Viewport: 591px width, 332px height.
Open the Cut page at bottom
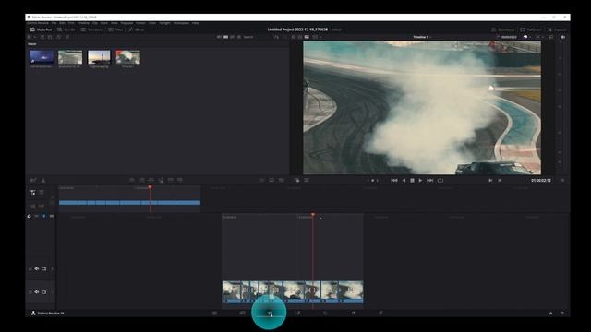tap(242, 314)
